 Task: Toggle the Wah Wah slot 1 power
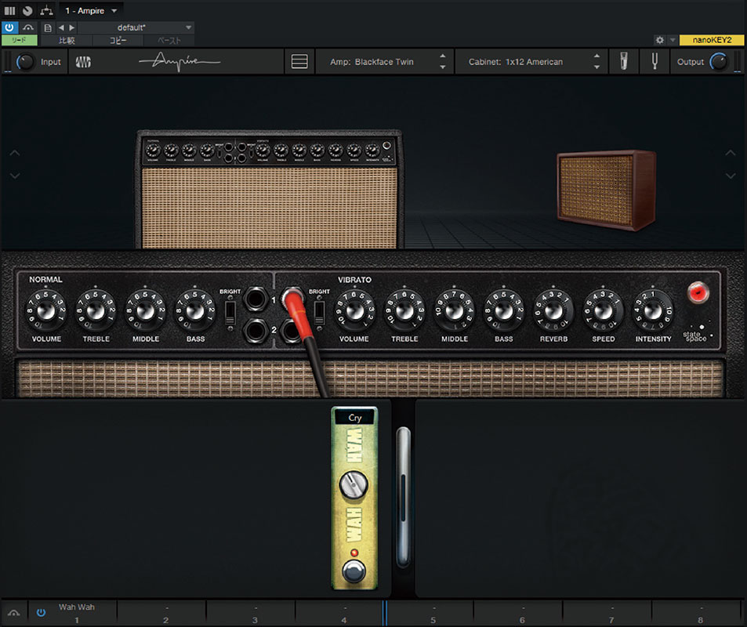(41, 613)
